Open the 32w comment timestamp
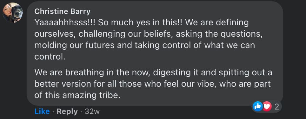306x119 pixels. click(x=92, y=112)
